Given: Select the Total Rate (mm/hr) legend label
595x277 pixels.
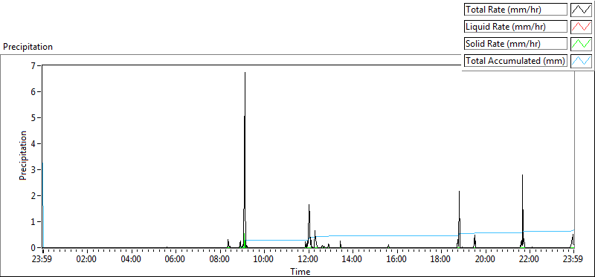Looking at the screenshot, I should [x=515, y=10].
